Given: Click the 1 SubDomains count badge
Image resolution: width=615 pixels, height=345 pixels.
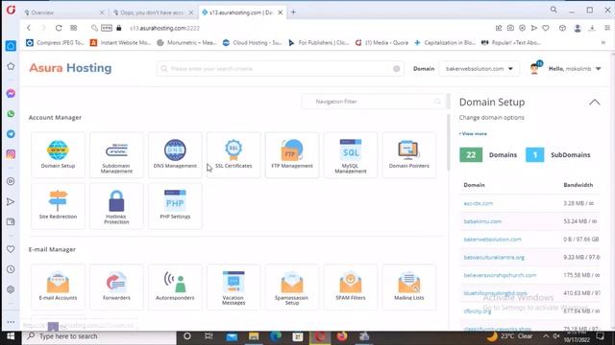Looking at the screenshot, I should pyautogui.click(x=534, y=155).
